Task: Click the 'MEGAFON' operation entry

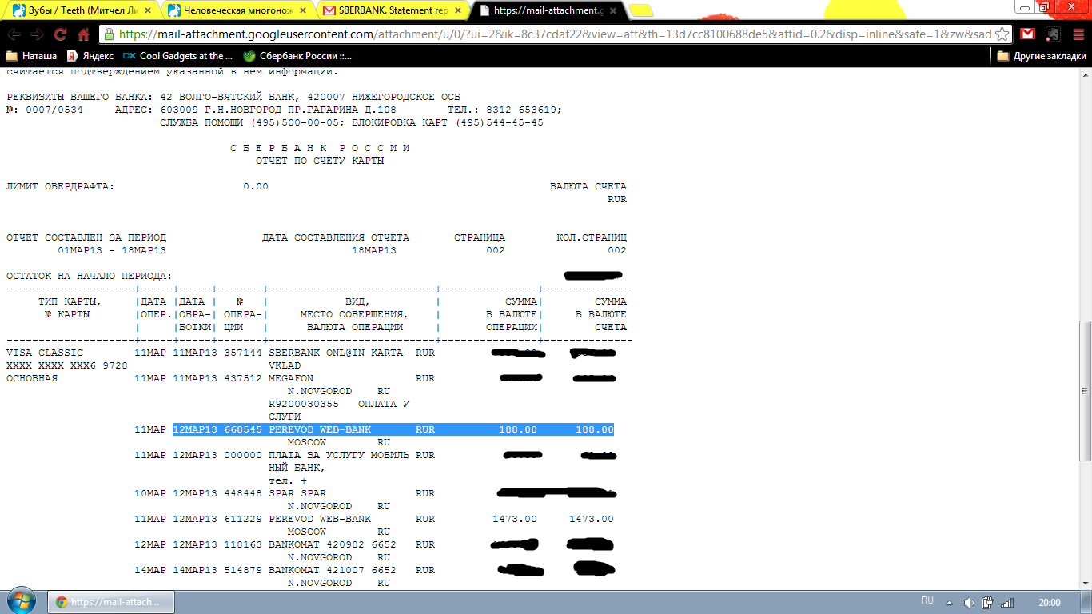Action: pyautogui.click(x=291, y=378)
